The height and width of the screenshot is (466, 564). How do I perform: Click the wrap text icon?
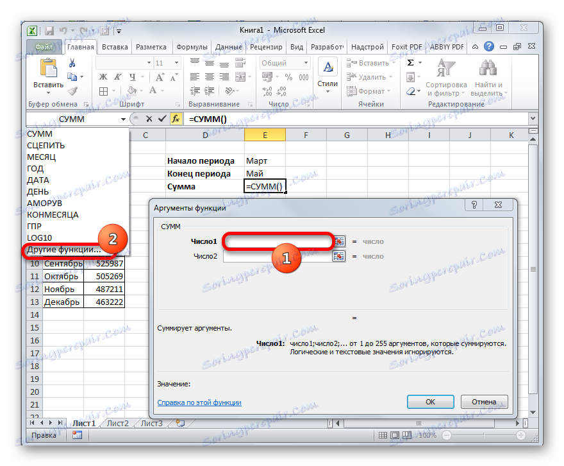[x=240, y=63]
